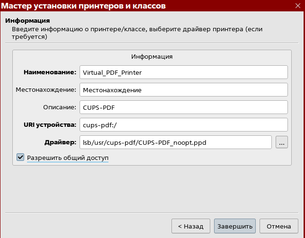Click the bold Наименование label
This screenshot has width=305, height=238.
click(x=50, y=72)
